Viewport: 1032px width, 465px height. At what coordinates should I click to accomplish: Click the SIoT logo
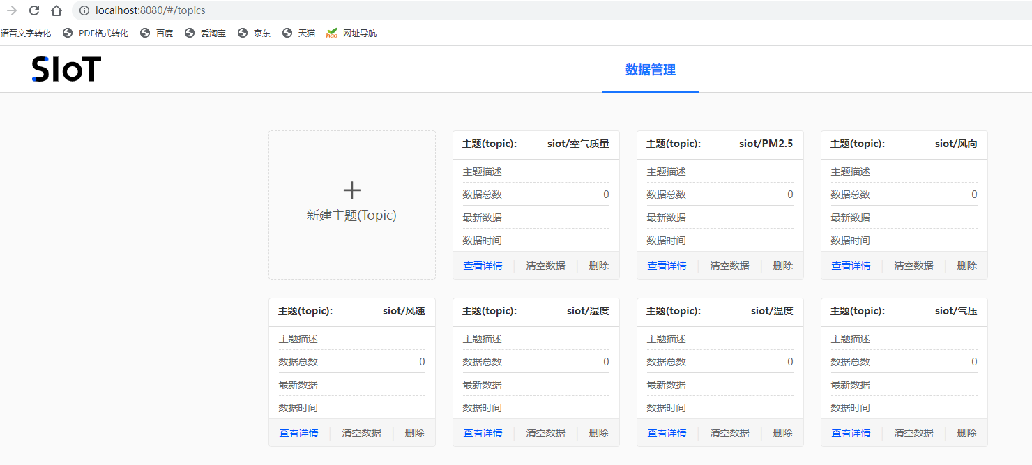point(66,69)
